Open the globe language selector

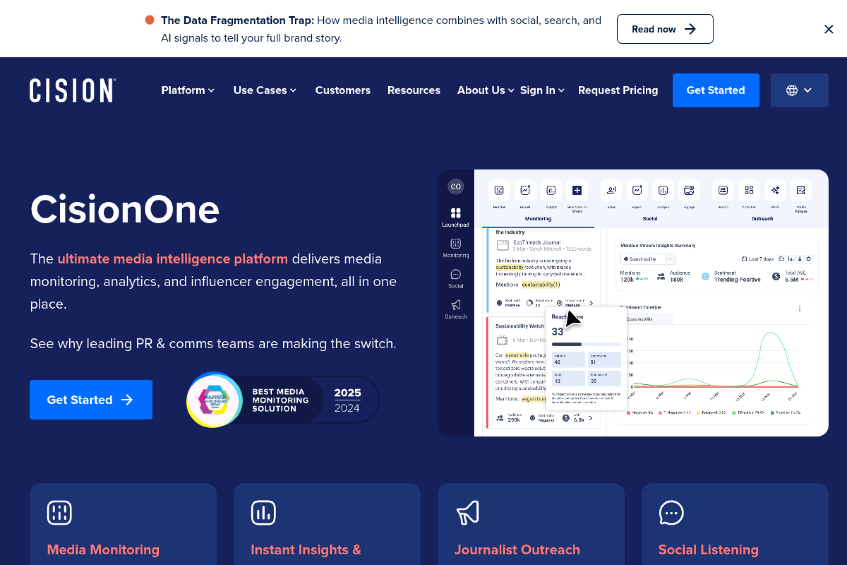pos(799,90)
